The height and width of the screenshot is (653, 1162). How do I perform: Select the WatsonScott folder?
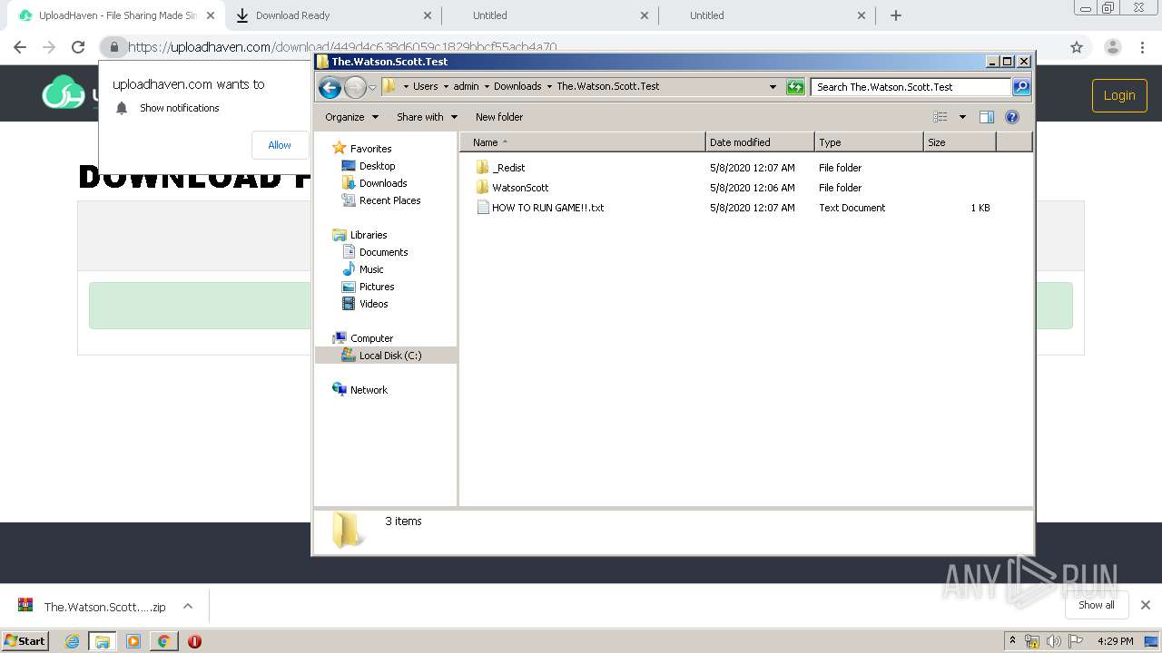coord(512,188)
